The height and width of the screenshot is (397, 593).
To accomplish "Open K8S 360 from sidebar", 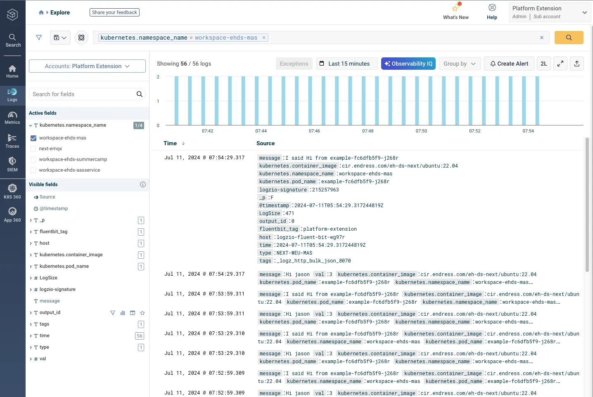I will [12, 191].
